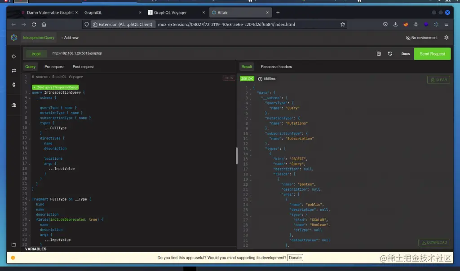Click the Donate button
The image size is (460, 271).
(295, 258)
